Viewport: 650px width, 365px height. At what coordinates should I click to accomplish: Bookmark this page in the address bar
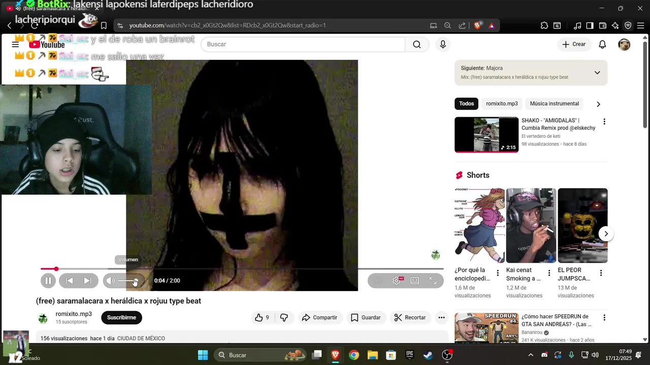104,25
